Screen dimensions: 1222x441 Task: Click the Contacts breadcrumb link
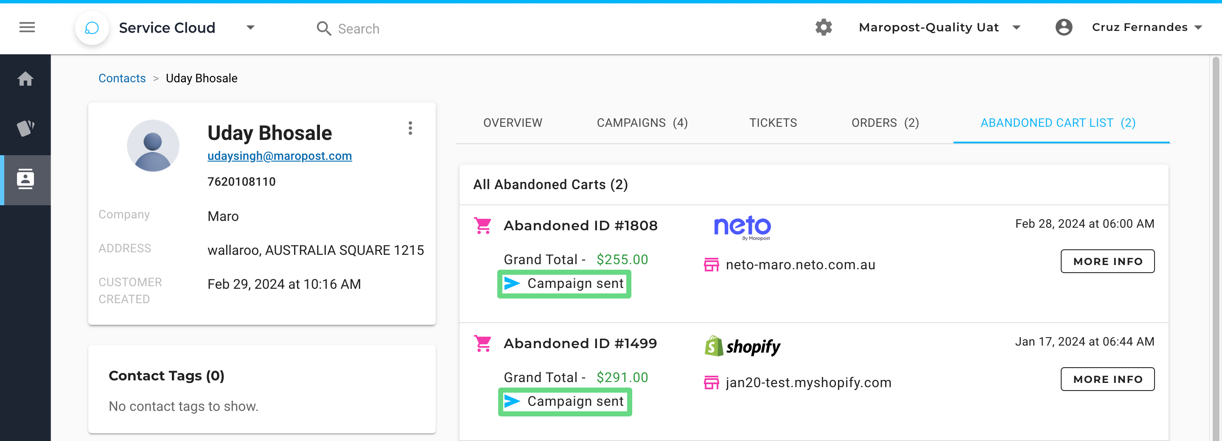tap(122, 78)
